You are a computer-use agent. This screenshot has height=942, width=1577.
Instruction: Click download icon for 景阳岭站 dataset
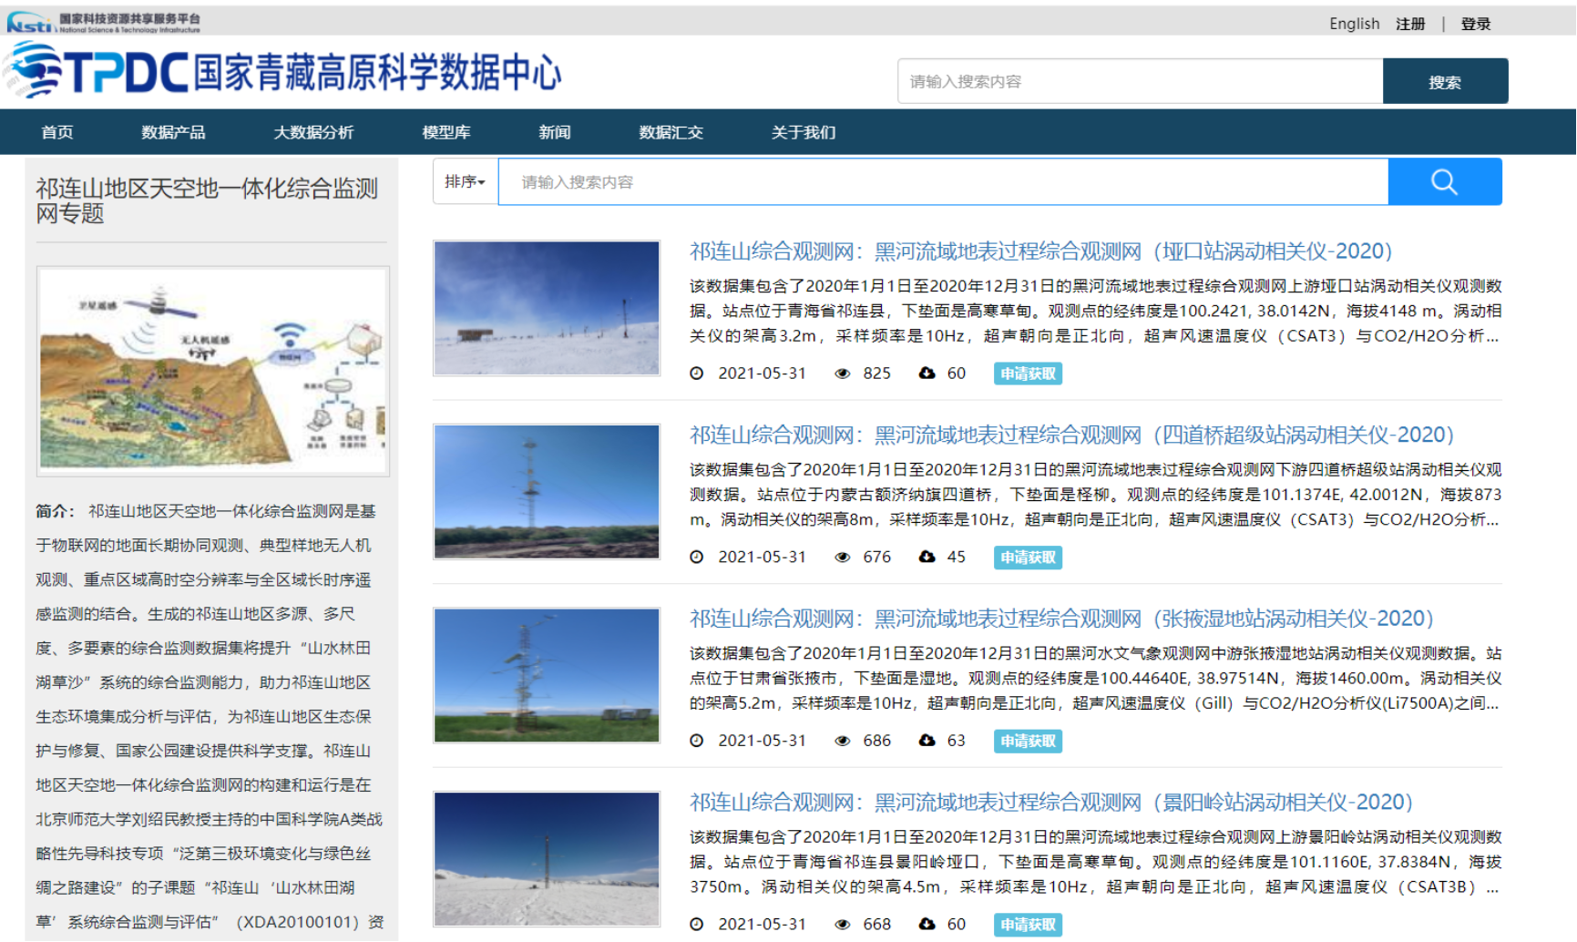[927, 924]
